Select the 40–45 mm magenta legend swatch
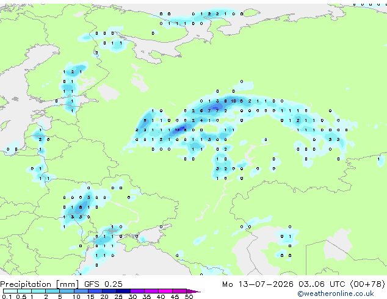Image resolution: width=387 pixels, height=299 pixels. pyautogui.click(x=165, y=291)
